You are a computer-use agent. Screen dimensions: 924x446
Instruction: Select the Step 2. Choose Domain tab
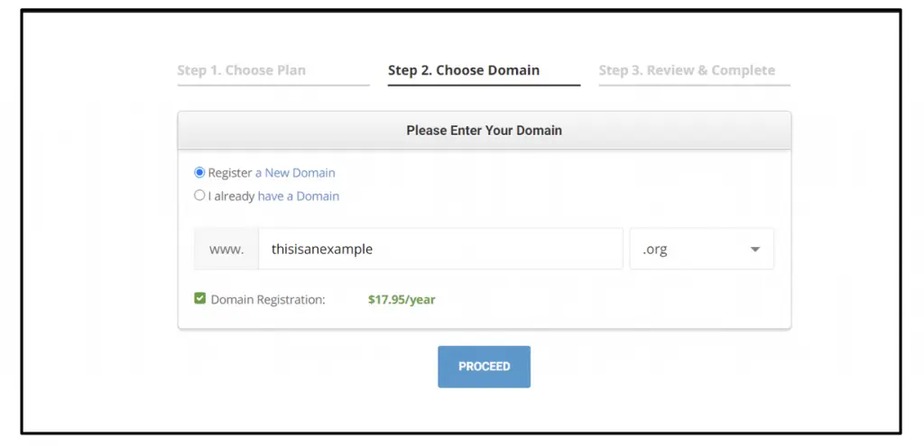[464, 70]
